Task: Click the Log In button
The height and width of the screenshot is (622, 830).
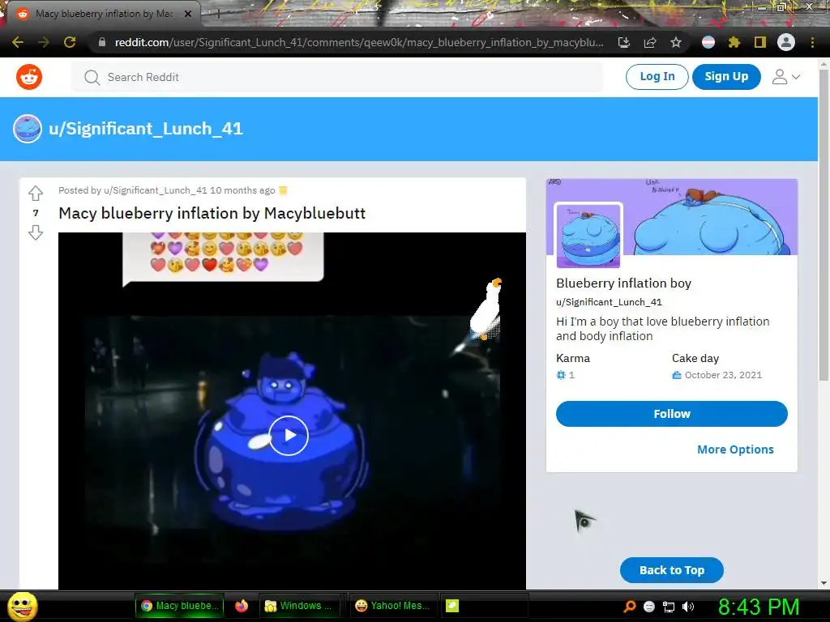Action: 657,77
